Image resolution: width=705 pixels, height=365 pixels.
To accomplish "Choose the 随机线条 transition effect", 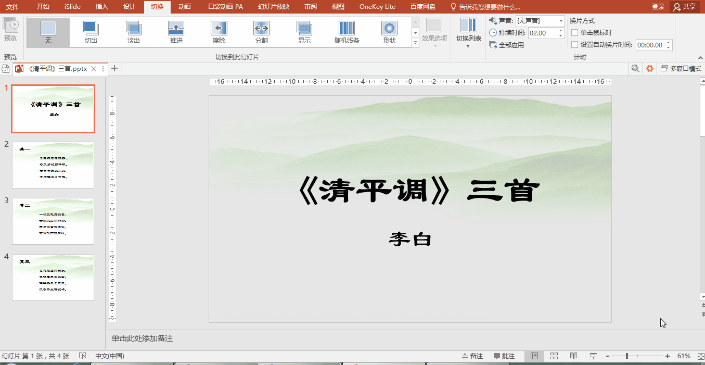I will (x=347, y=32).
